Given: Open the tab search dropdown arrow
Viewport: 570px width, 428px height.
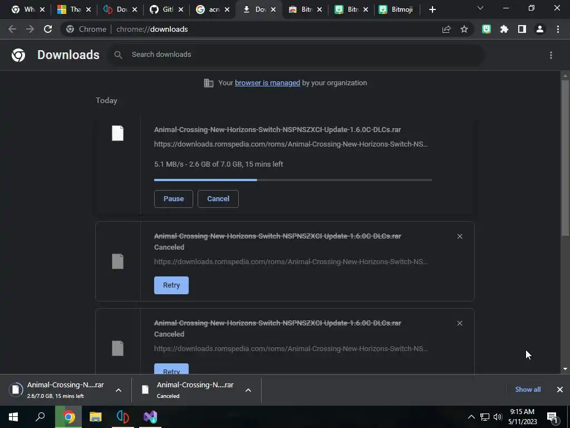Looking at the screenshot, I should 480,8.
